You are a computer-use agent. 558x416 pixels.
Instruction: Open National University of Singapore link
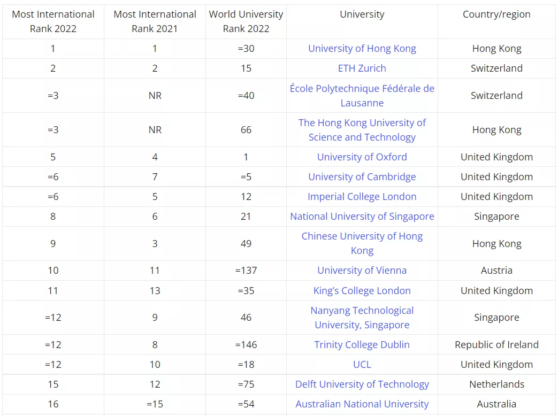tap(362, 216)
